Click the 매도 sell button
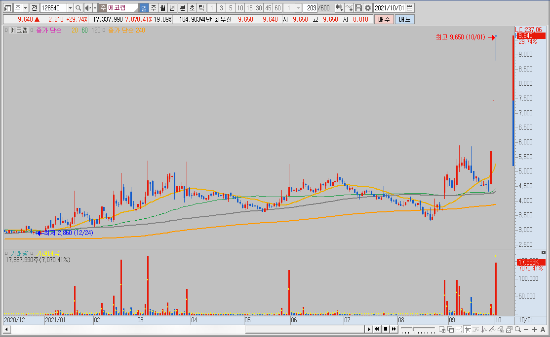 [x=404, y=19]
